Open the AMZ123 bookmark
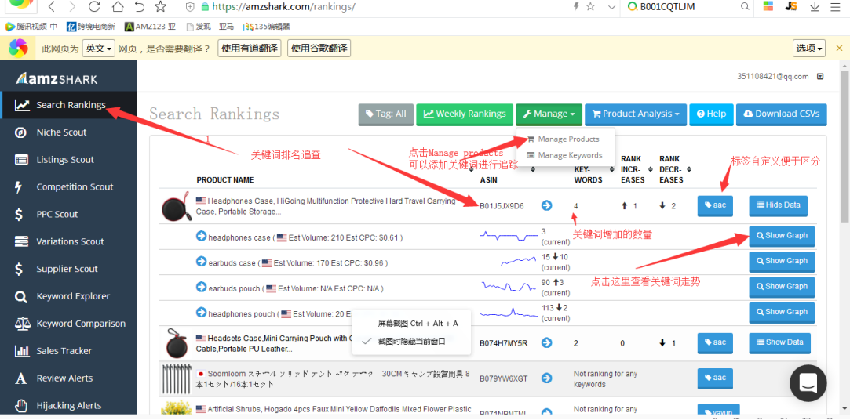Screen dimensions: 850x420 tap(150, 26)
